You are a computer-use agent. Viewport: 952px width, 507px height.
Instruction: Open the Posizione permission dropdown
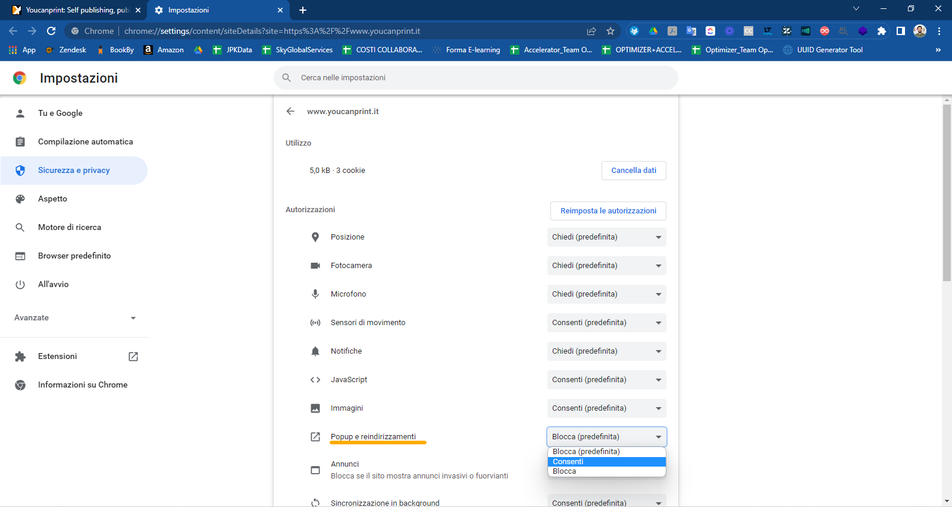[x=606, y=237]
